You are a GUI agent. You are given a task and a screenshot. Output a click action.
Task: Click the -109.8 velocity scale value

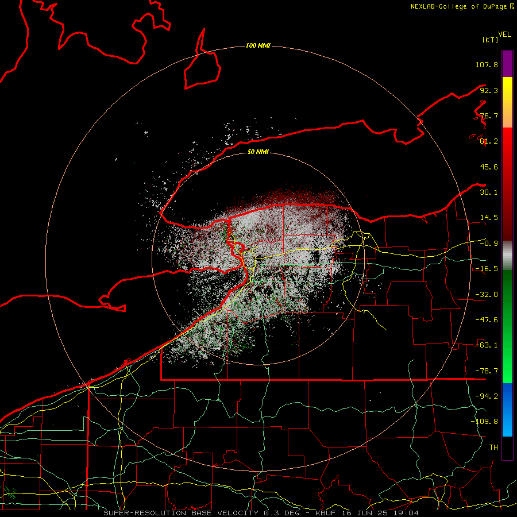(x=484, y=422)
